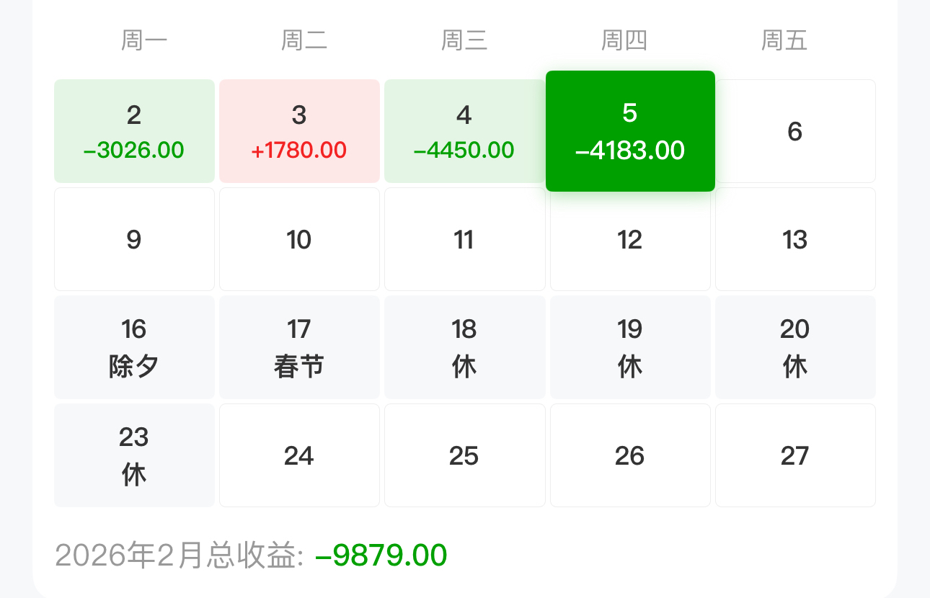Choose February 26 on calendar

(x=630, y=455)
